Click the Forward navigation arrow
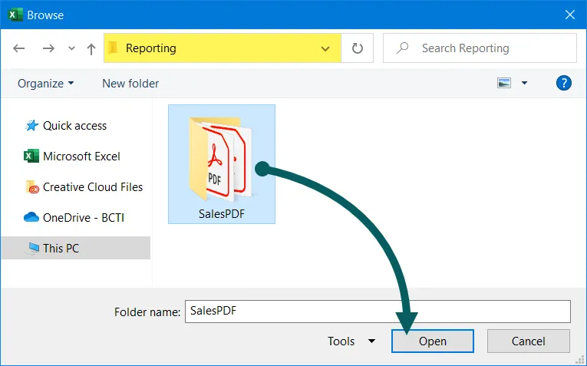Screen dimensions: 587x366 click(48, 48)
